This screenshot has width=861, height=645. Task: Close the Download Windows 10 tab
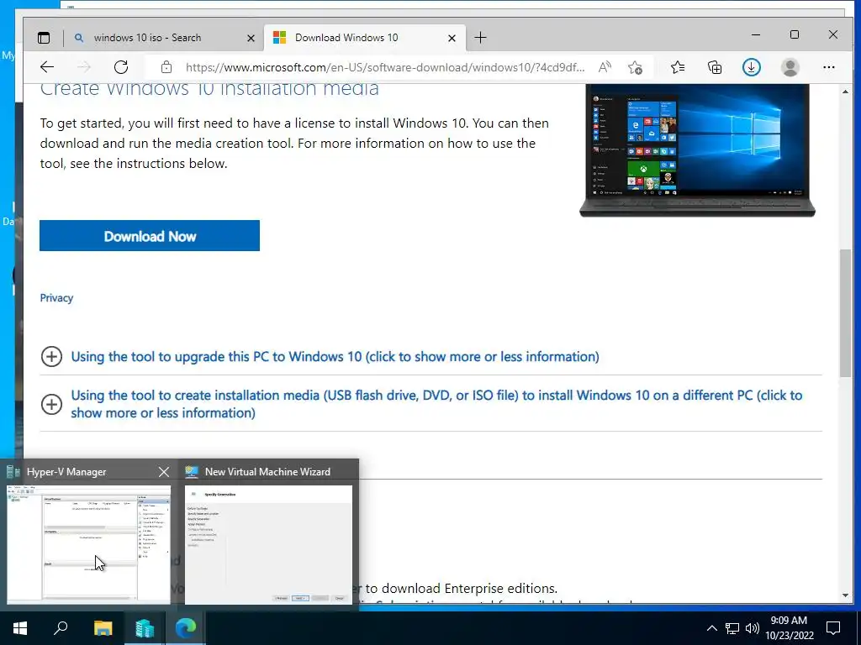coord(452,38)
